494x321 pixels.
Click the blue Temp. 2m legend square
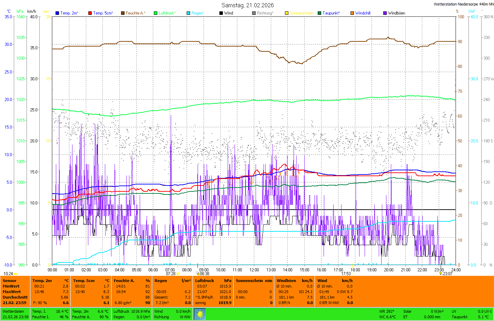coord(57,13)
